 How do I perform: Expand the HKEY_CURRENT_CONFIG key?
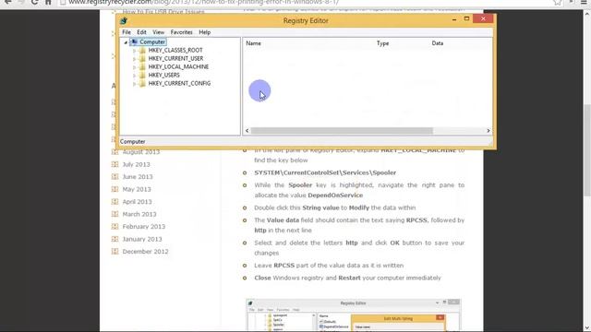click(134, 84)
